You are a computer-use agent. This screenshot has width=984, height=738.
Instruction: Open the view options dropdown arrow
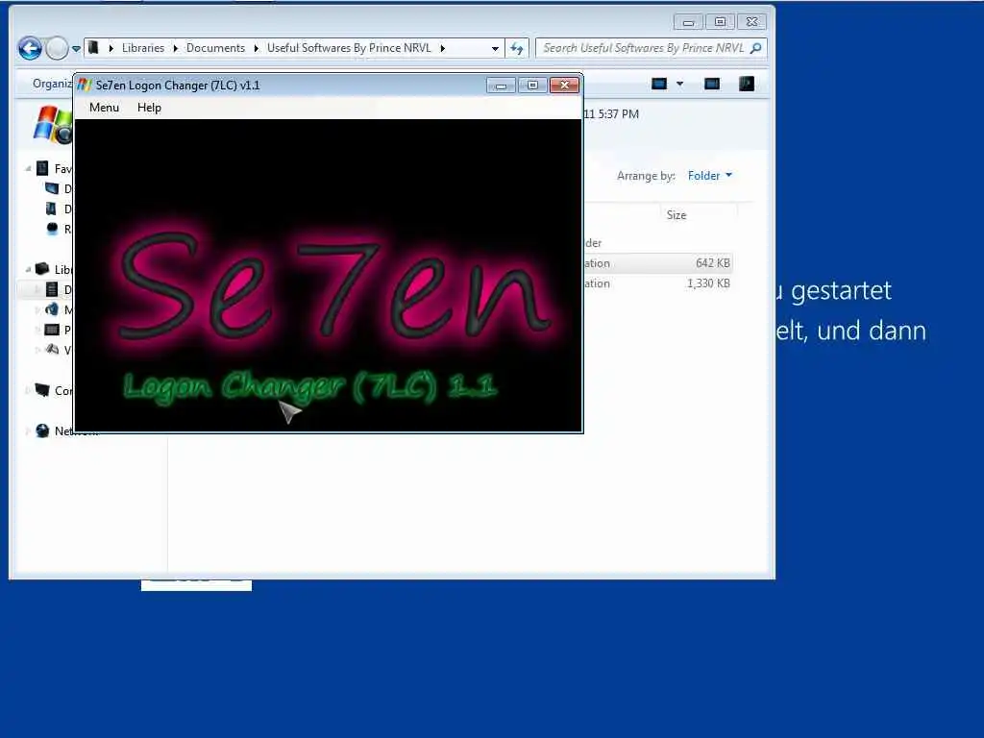pos(679,84)
